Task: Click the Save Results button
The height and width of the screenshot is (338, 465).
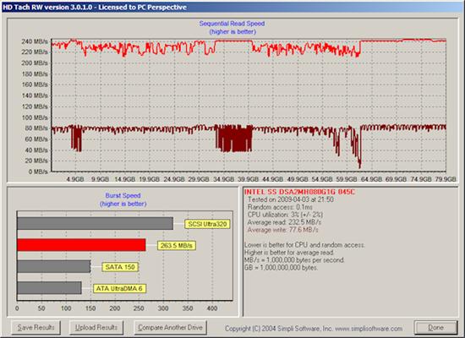Action: point(36,328)
